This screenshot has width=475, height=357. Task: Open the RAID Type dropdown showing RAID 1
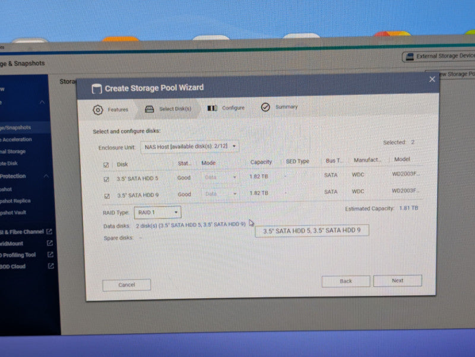pyautogui.click(x=157, y=213)
